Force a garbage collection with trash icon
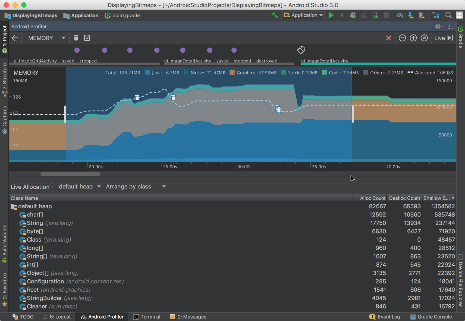 pos(76,38)
